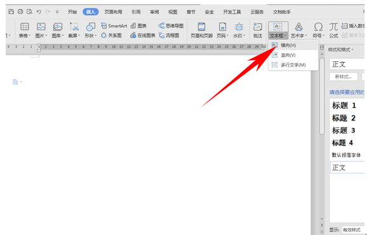Click the current style 正文 field at top

click(347, 64)
